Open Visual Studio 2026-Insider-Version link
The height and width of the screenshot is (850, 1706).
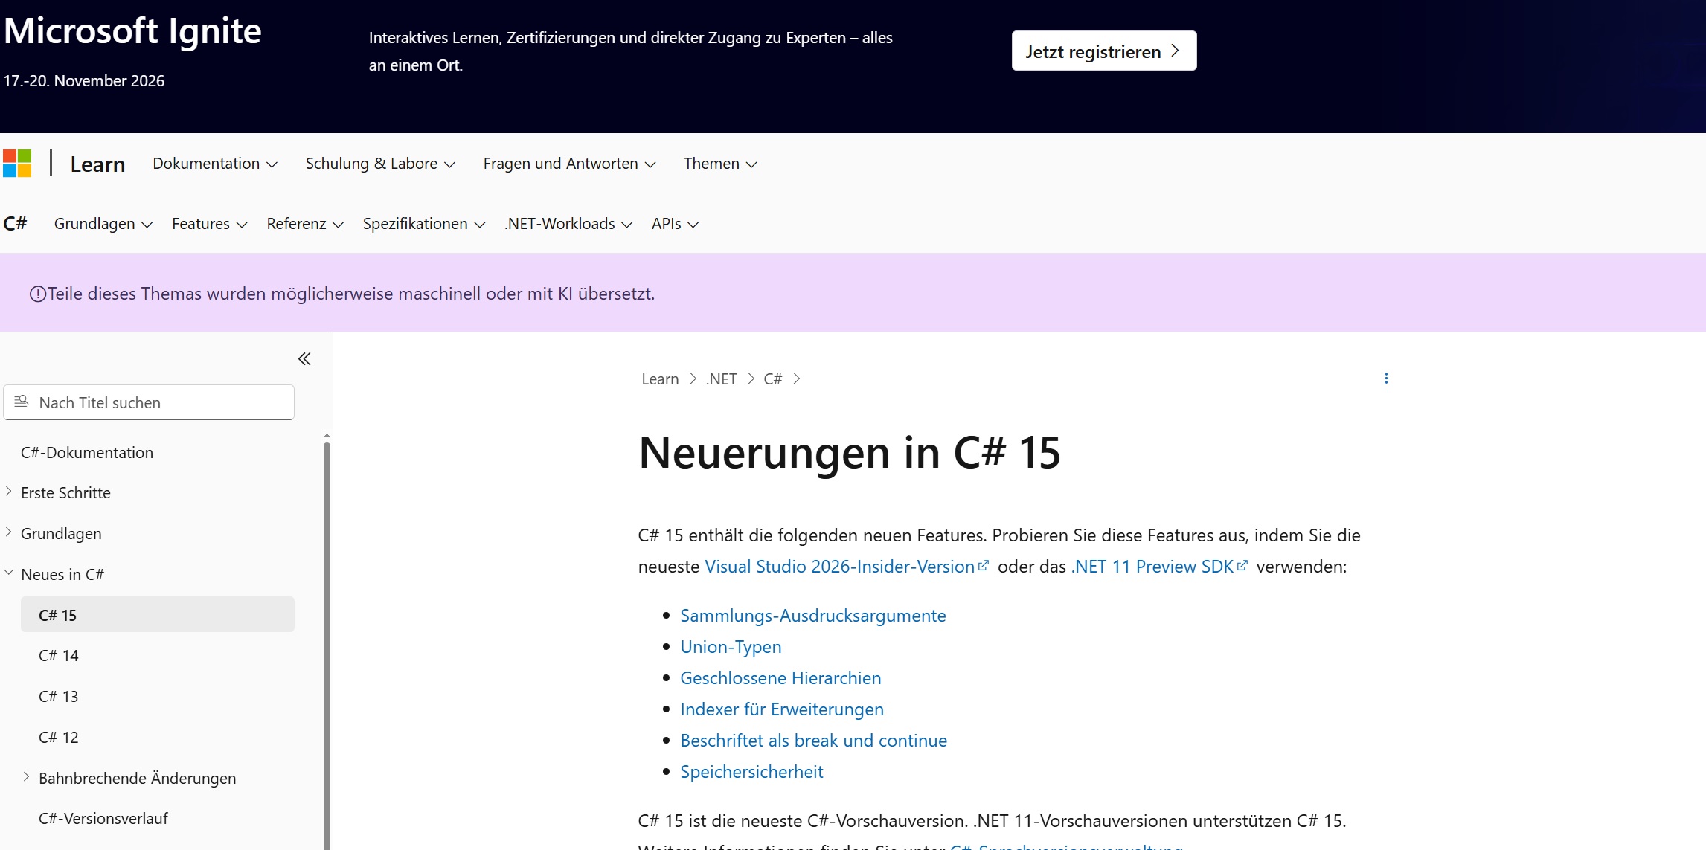tap(847, 567)
